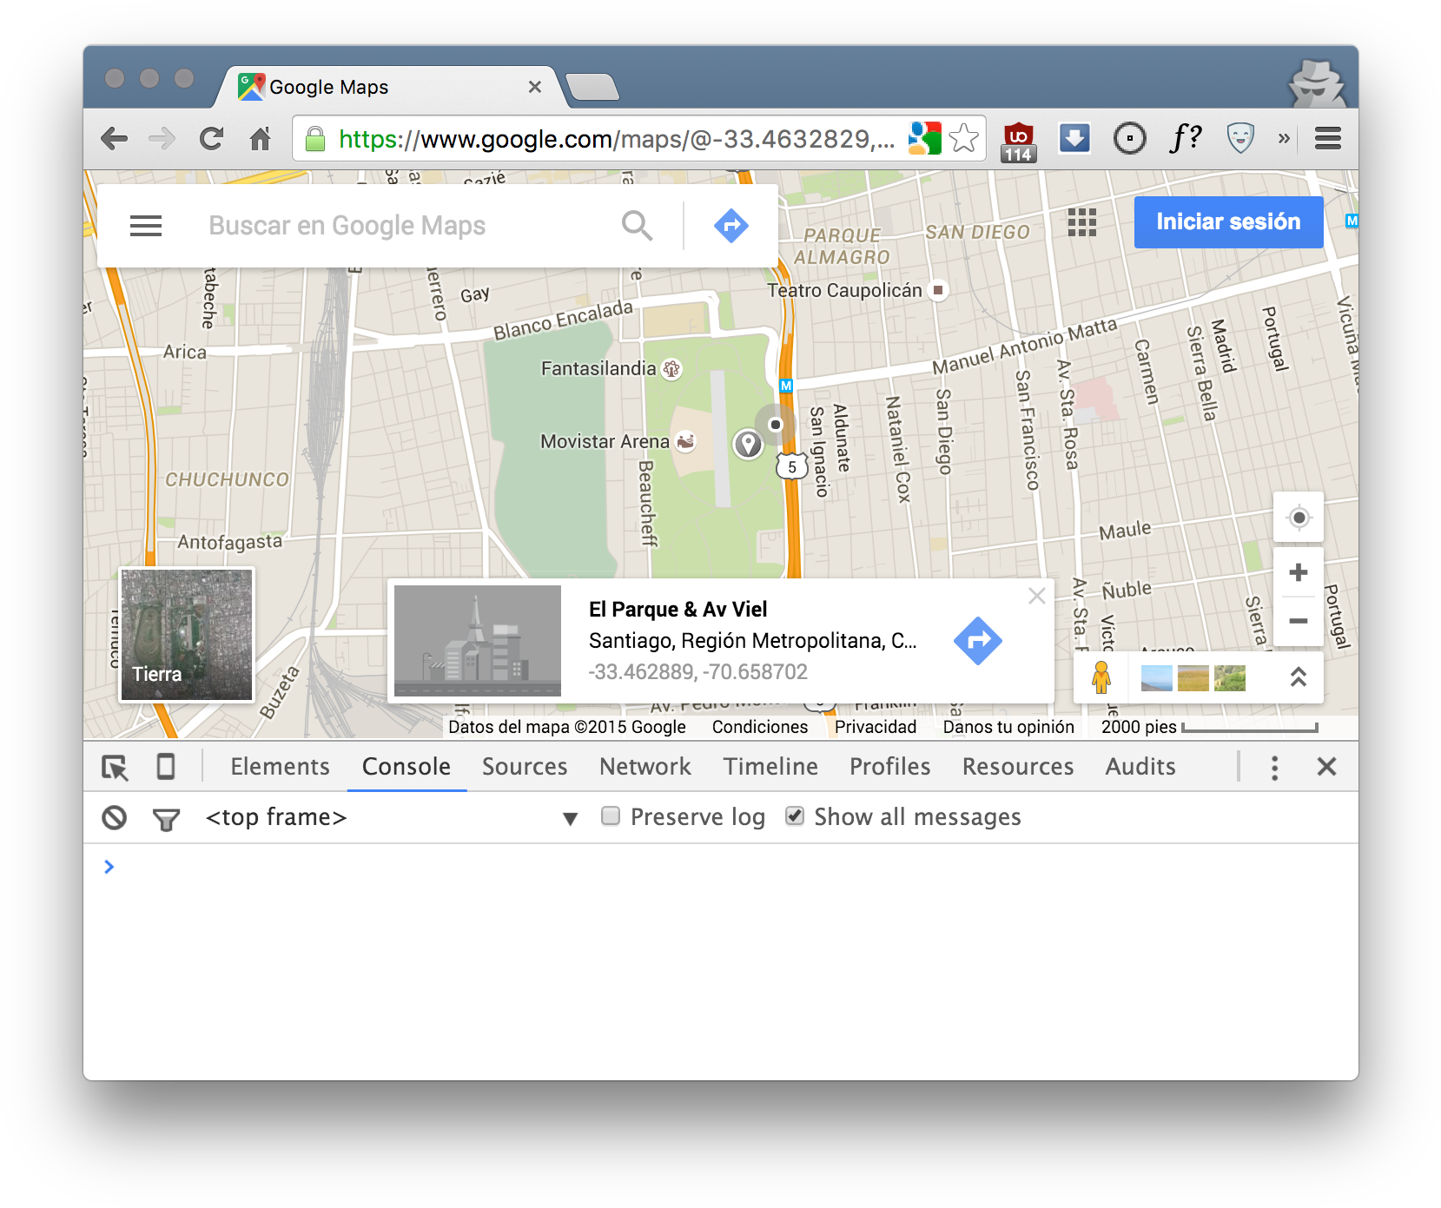
Task: Center map on your location
Action: pos(1299,518)
